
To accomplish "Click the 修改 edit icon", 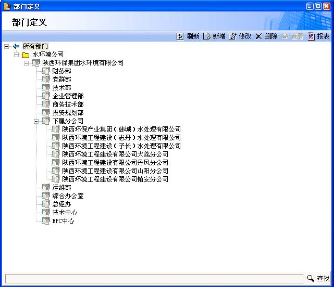I will click(x=232, y=36).
